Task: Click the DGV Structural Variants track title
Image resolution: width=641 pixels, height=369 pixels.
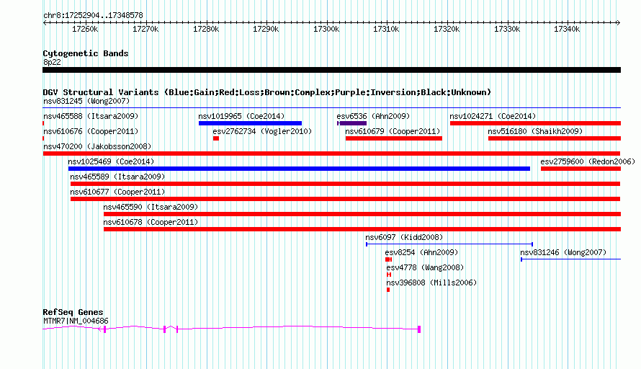Action: pos(266,92)
